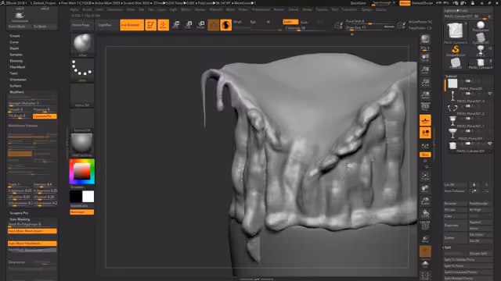501x281 pixels.
Task: Click the Edit mode button
Action: click(150, 25)
